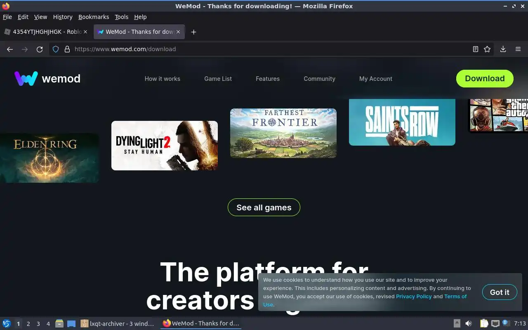Click the WeMod logo in the header
Viewport: 528px width, 330px height.
point(47,78)
